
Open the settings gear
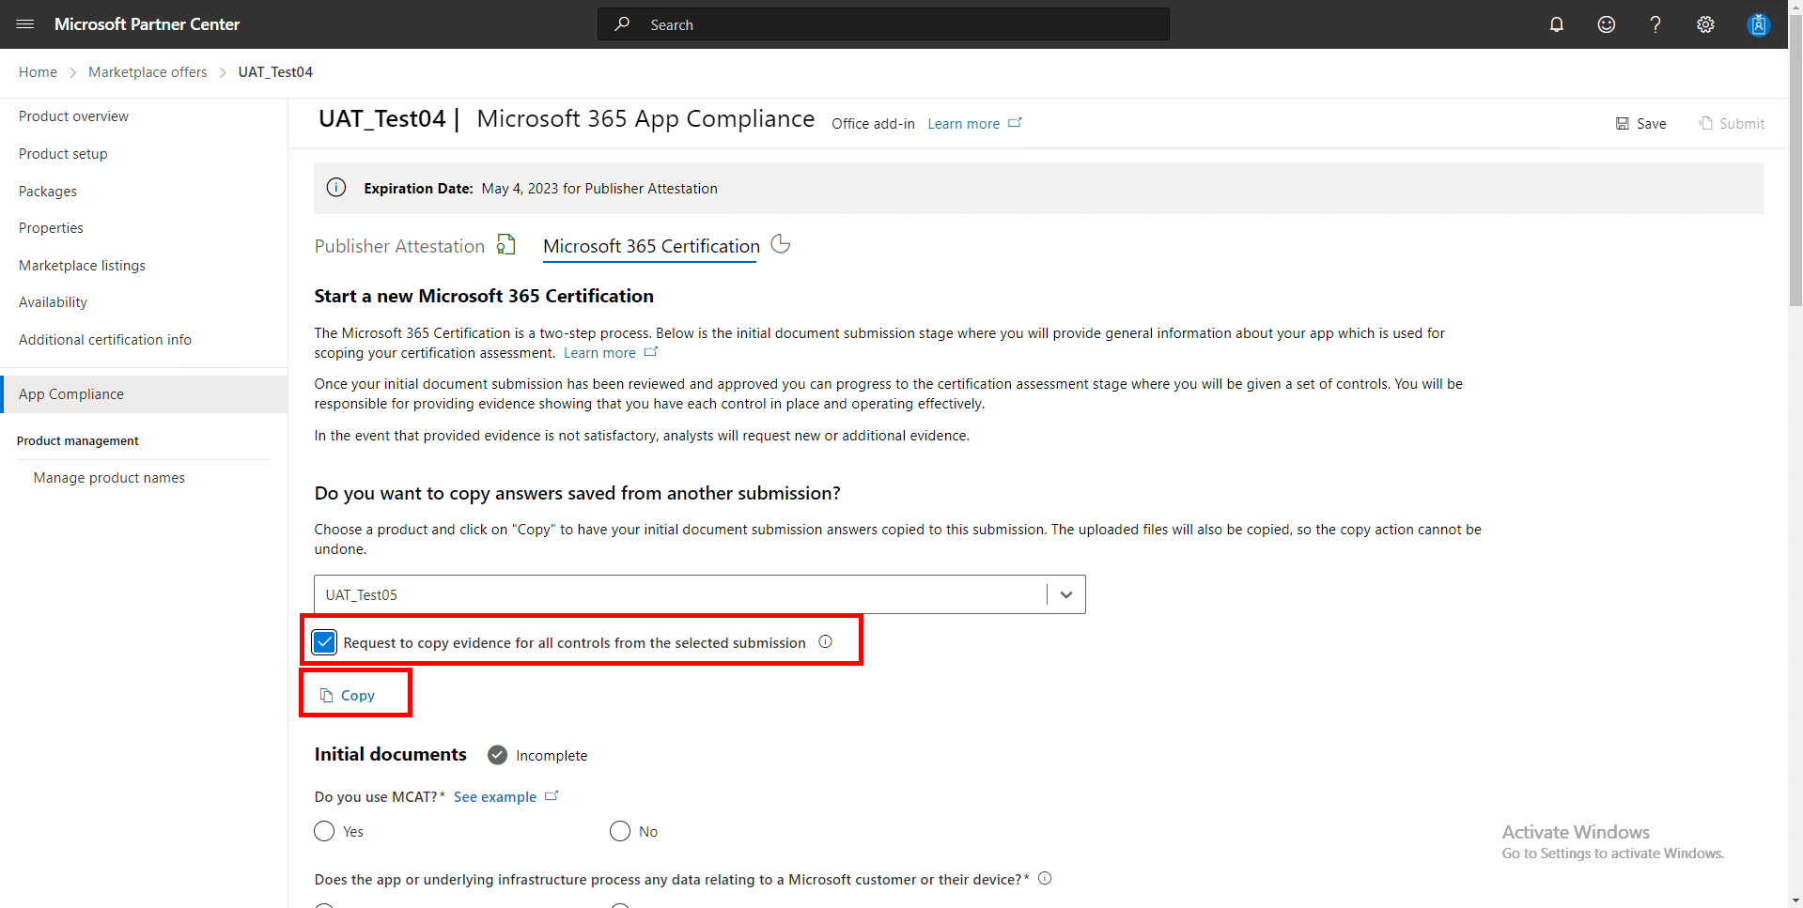pos(1705,24)
